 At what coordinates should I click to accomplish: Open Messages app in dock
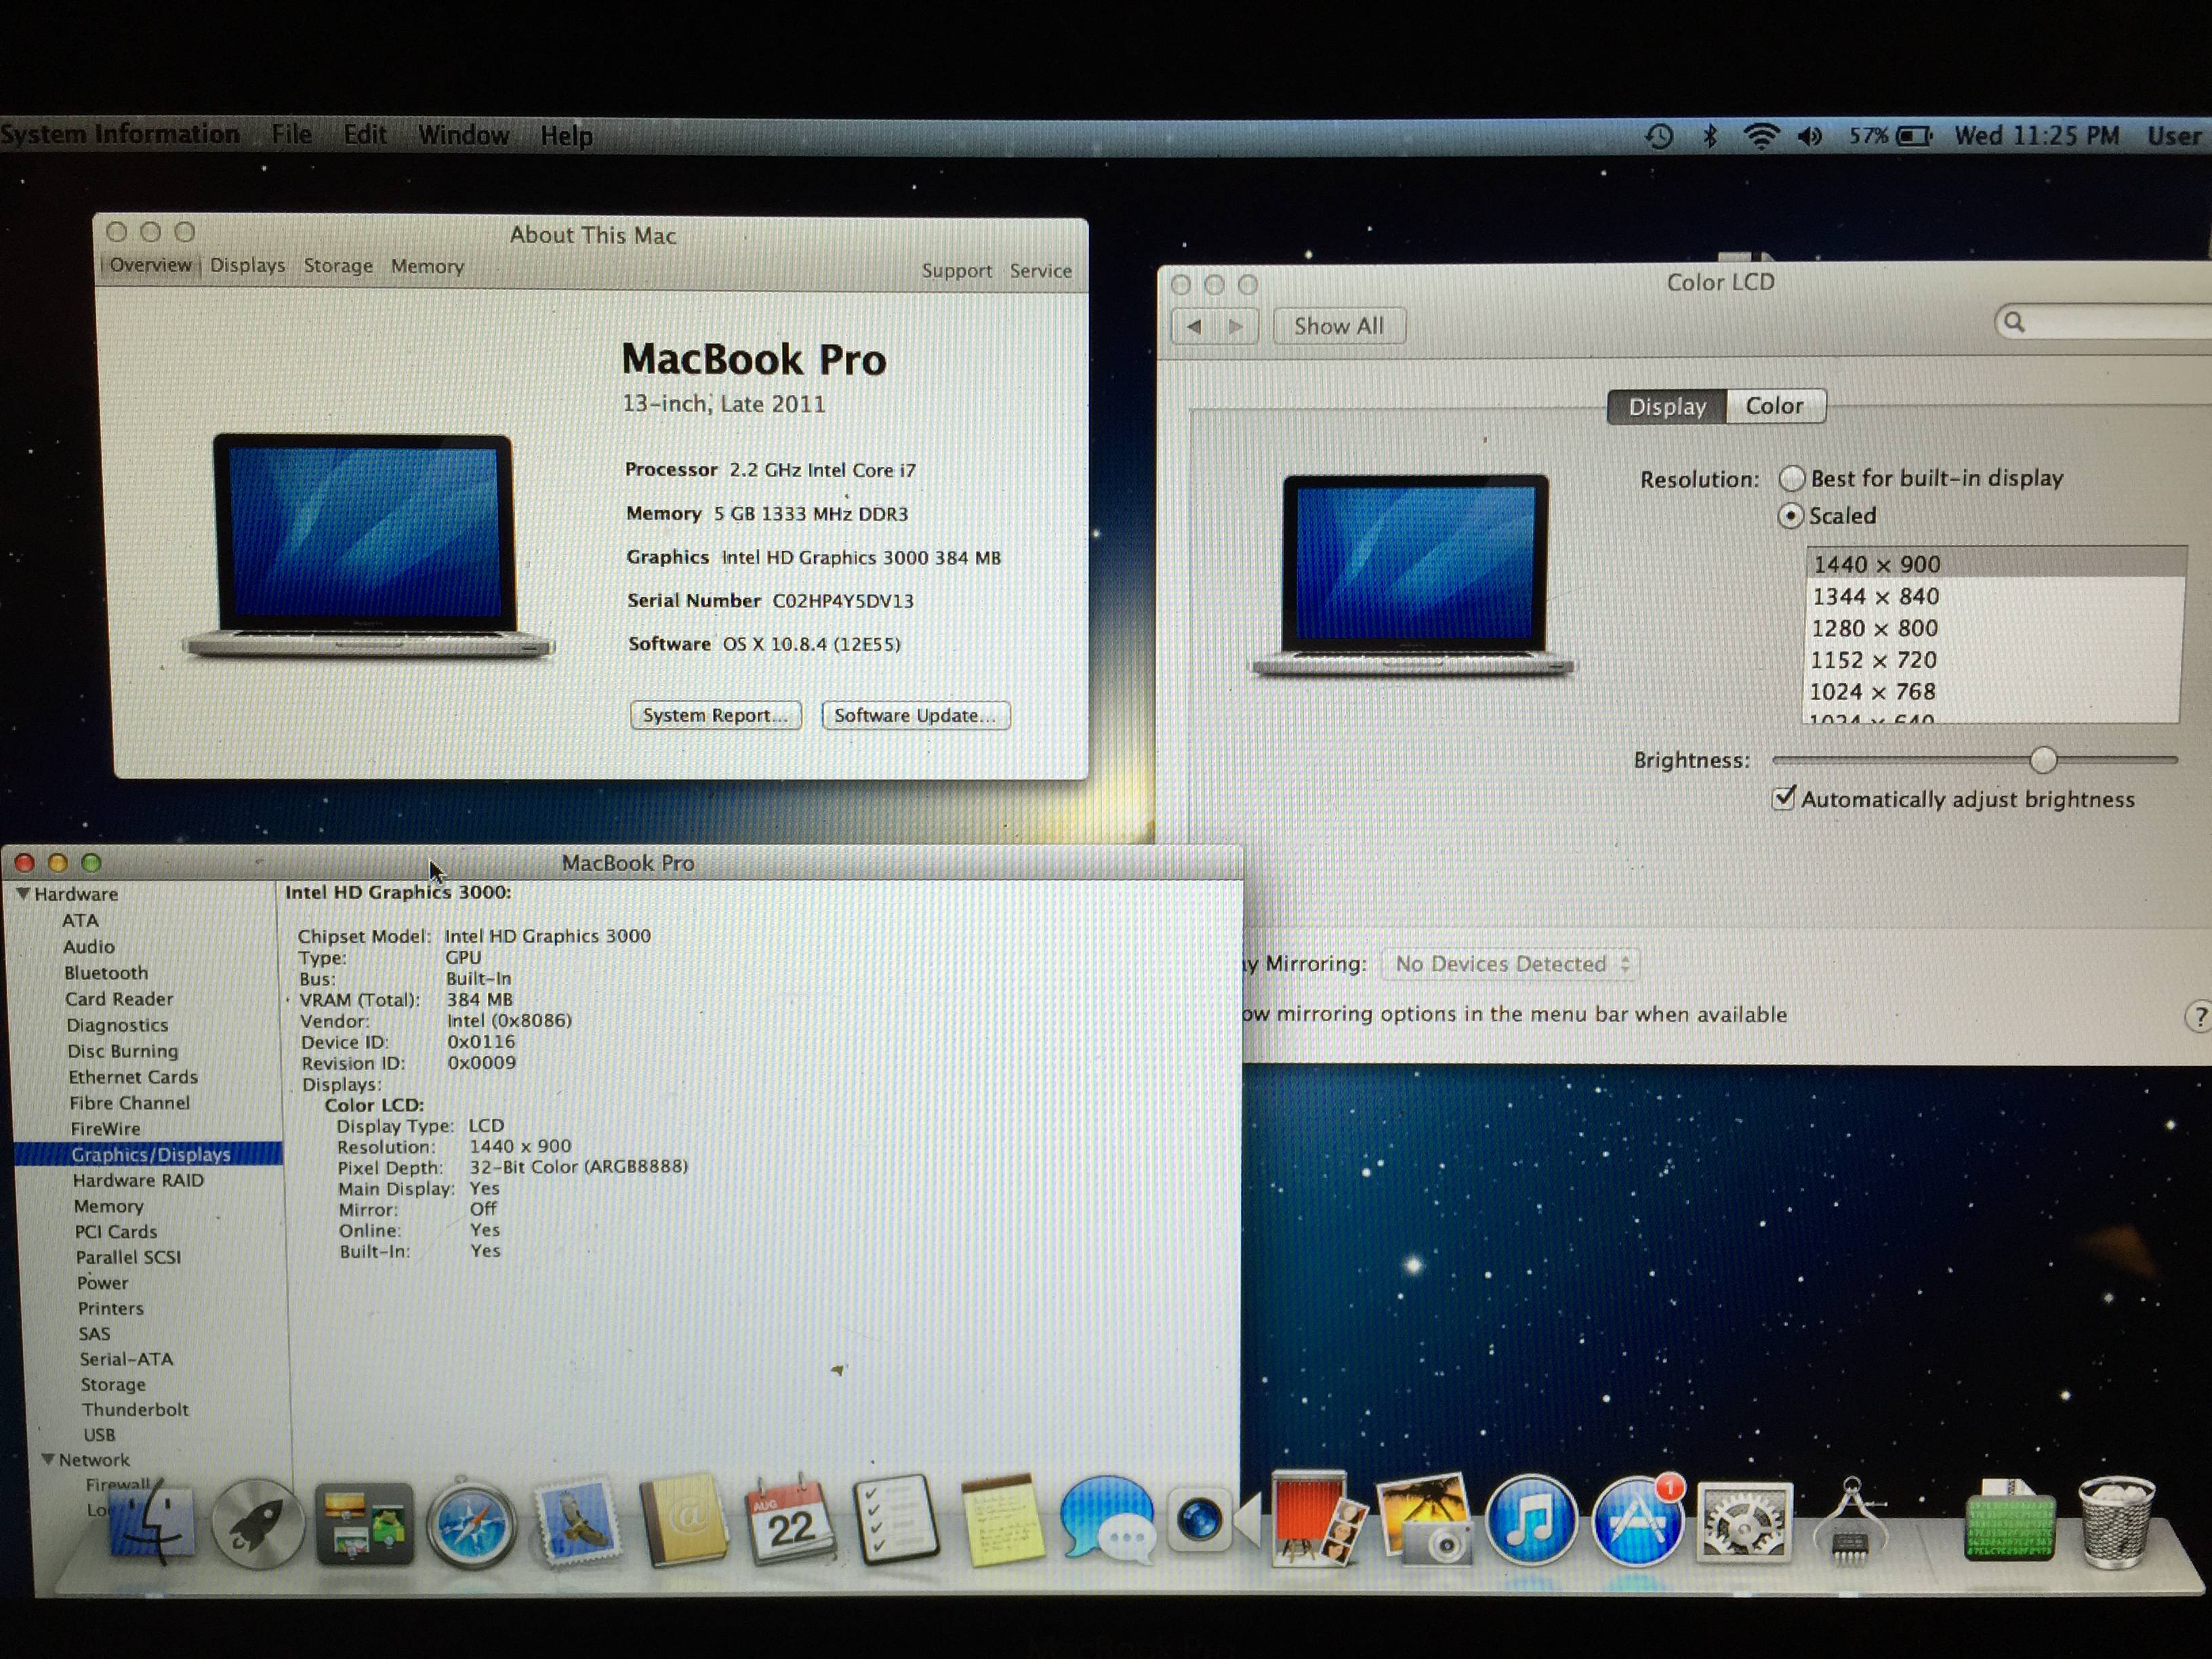pyautogui.click(x=1105, y=1518)
